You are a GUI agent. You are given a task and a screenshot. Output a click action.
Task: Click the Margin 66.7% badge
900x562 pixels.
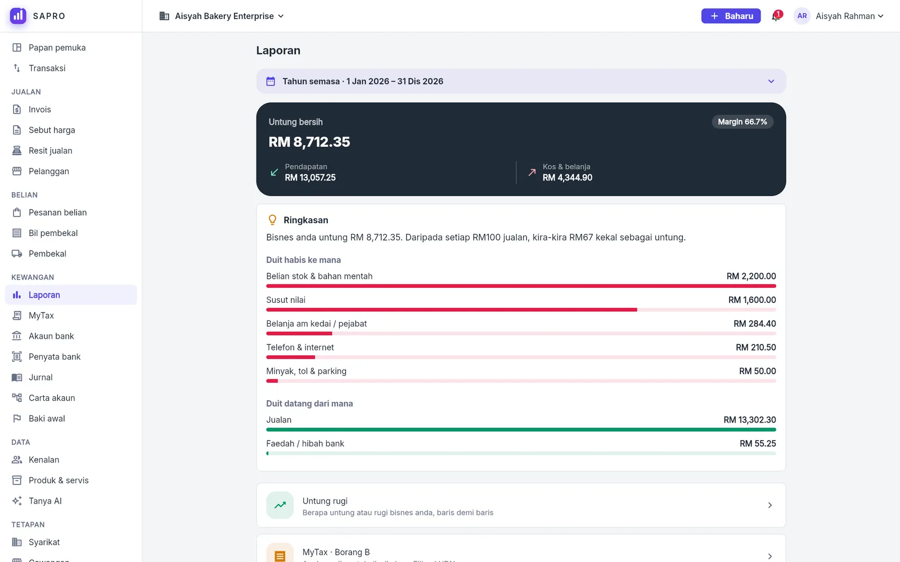[x=742, y=122]
